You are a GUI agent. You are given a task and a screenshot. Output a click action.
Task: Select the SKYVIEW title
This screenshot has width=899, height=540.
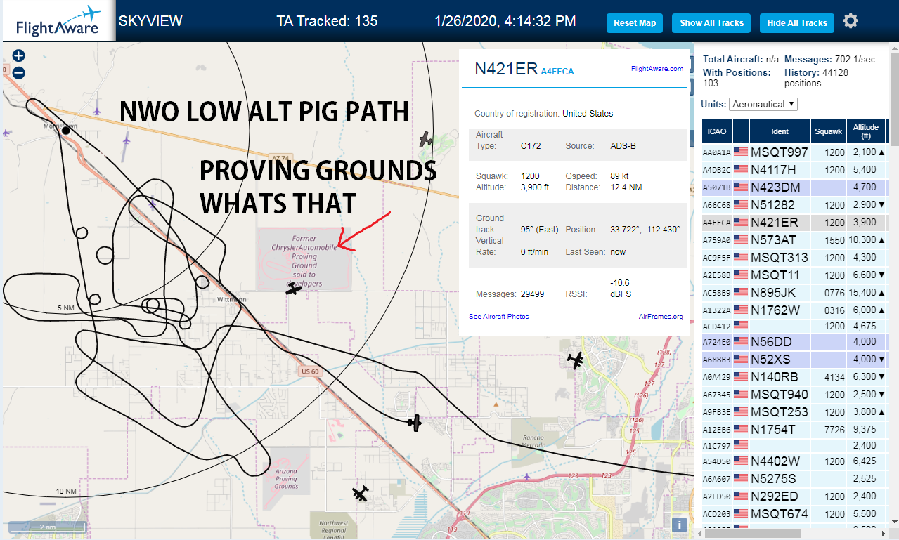(150, 21)
